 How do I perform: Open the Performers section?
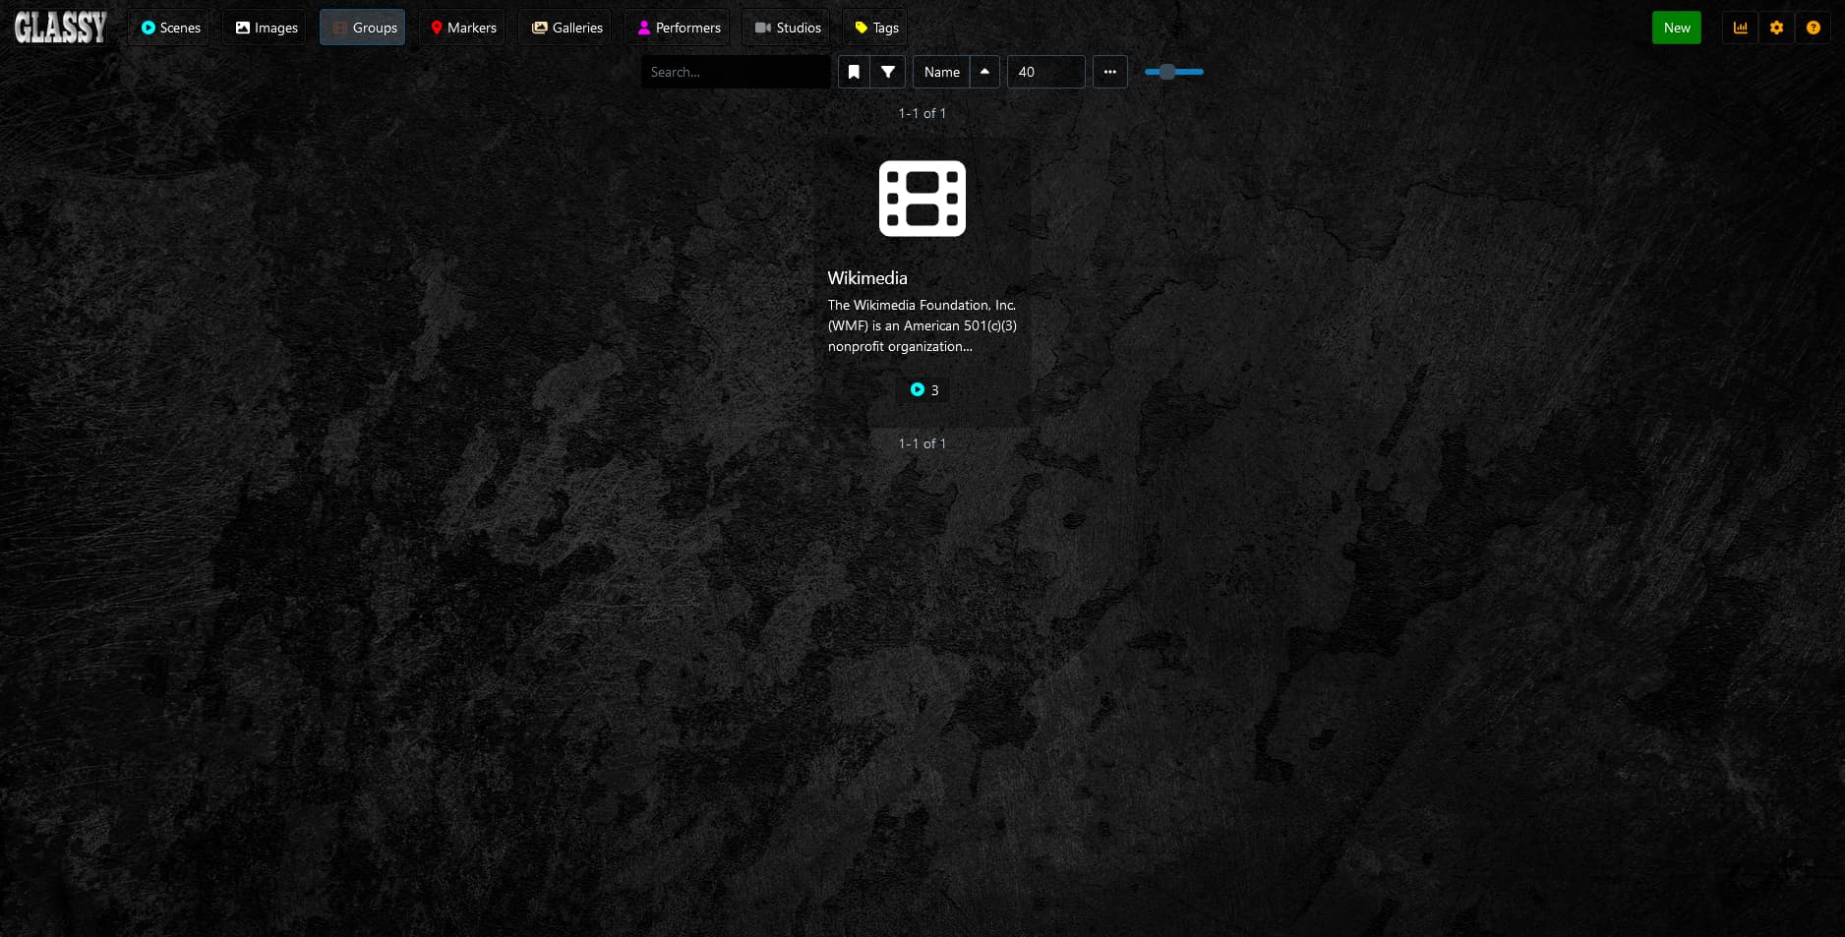678,28
